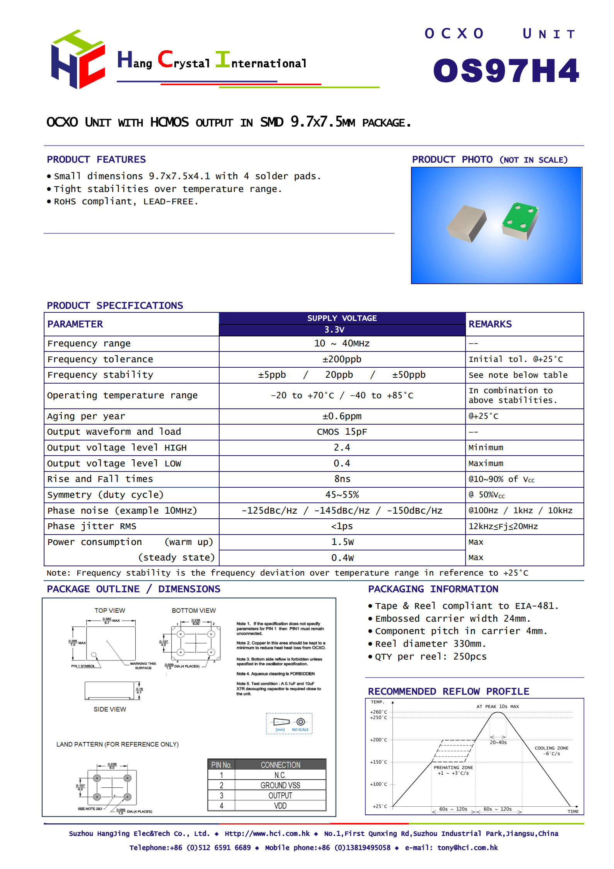Screen dimensions: 614x869
Task: Click the 'PIN No.' table header
Action: click(x=221, y=765)
